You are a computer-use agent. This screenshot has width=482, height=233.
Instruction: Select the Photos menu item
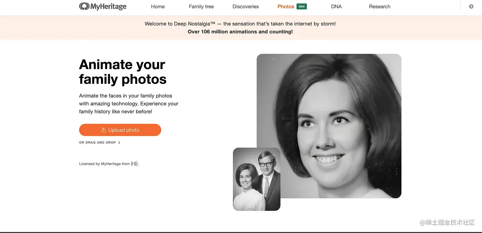286,7
